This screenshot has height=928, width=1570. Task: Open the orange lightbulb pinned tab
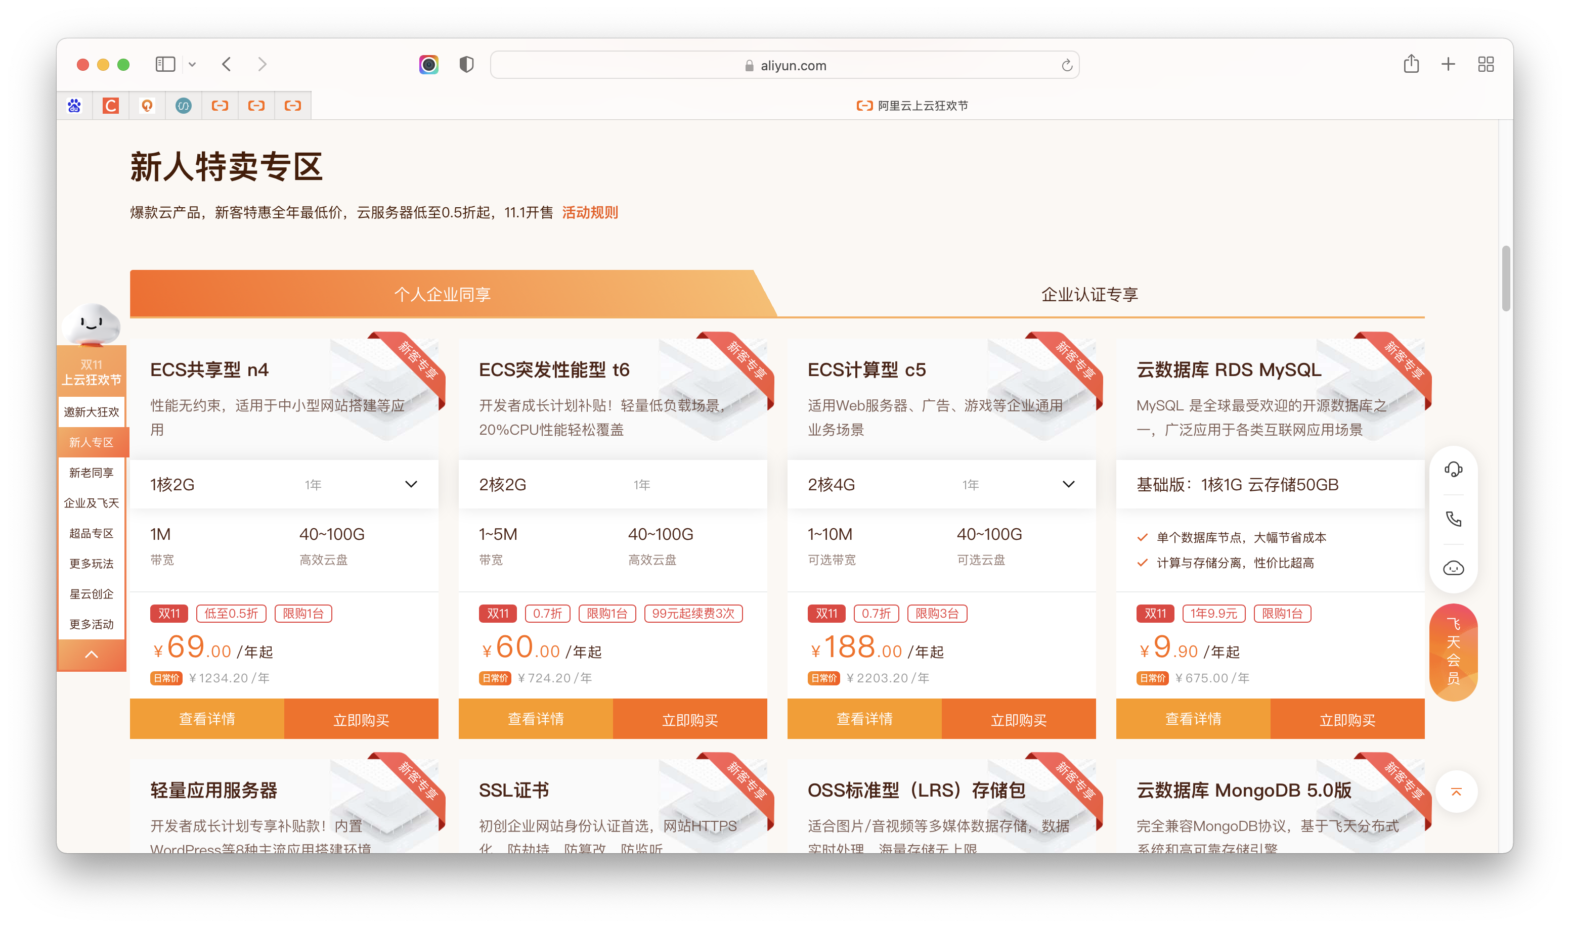(147, 106)
